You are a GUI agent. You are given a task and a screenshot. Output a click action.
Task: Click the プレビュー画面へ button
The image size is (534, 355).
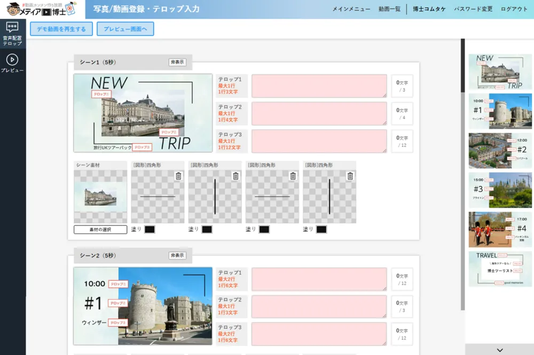(x=125, y=29)
